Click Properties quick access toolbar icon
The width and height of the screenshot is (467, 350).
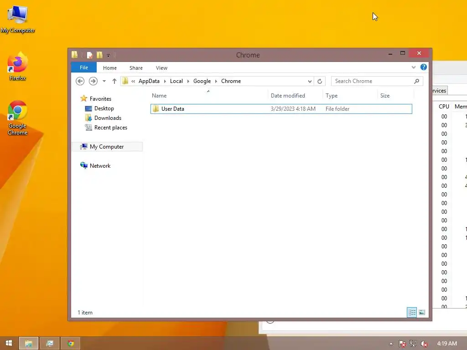(x=89, y=55)
